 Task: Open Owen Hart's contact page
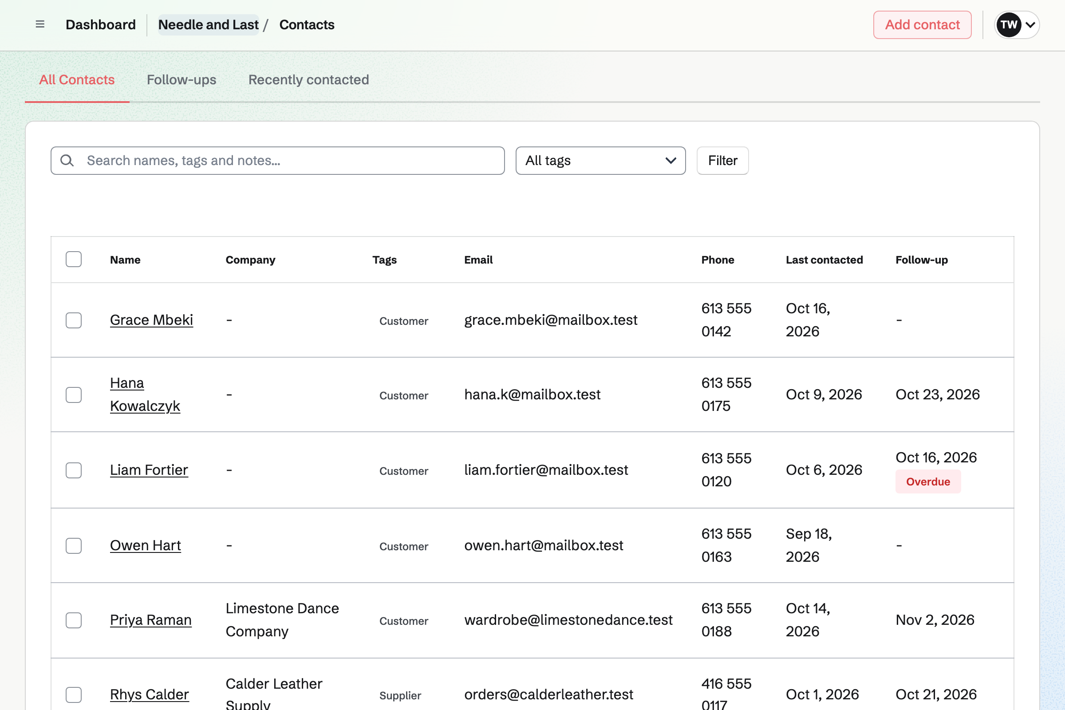pos(146,545)
